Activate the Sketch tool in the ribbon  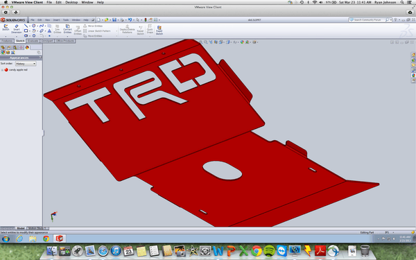coord(6,28)
